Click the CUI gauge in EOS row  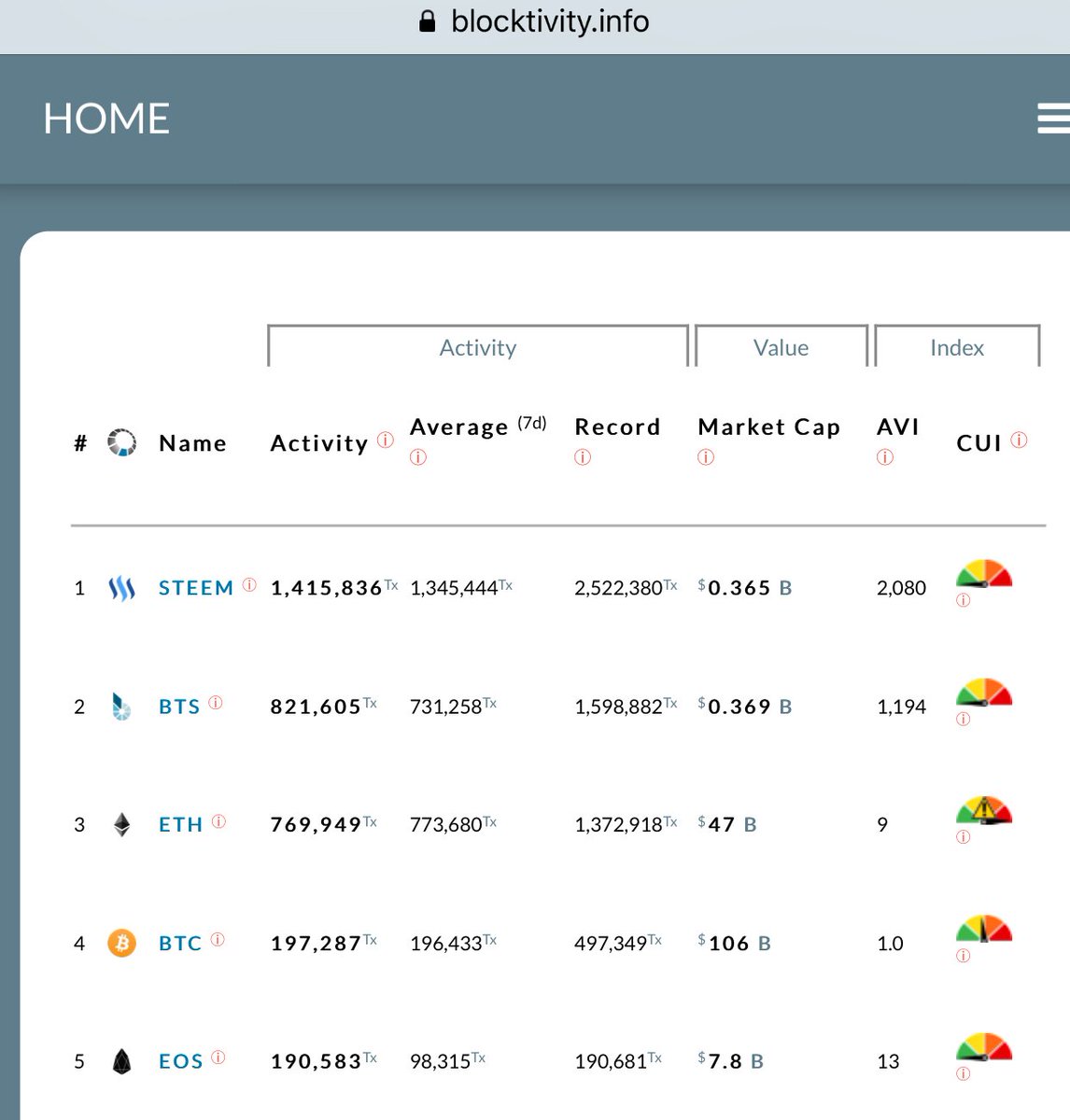[x=984, y=1047]
